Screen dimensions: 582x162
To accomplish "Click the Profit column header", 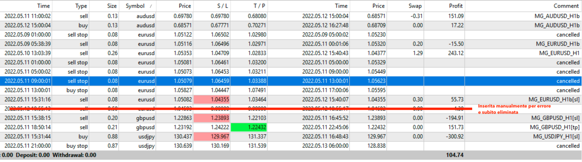I will [x=444, y=6].
